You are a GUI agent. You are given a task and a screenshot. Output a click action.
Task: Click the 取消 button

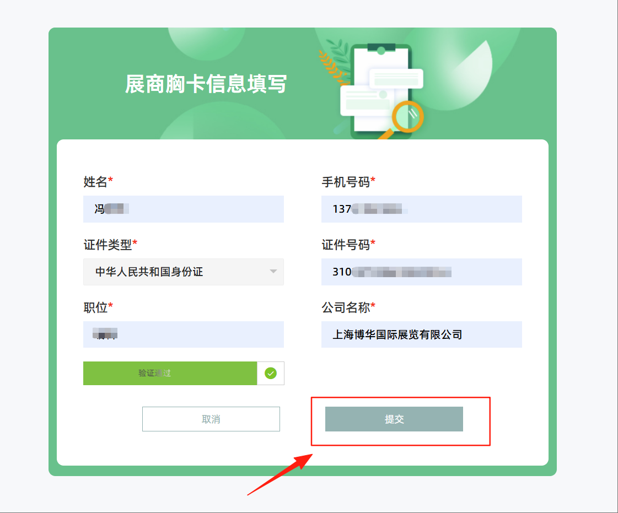tap(211, 419)
